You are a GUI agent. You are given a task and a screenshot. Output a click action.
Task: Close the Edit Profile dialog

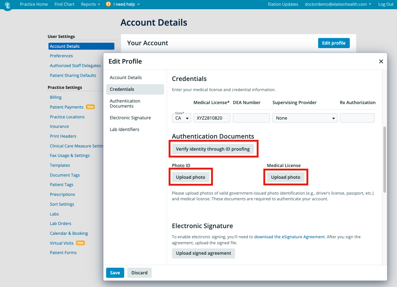[381, 61]
